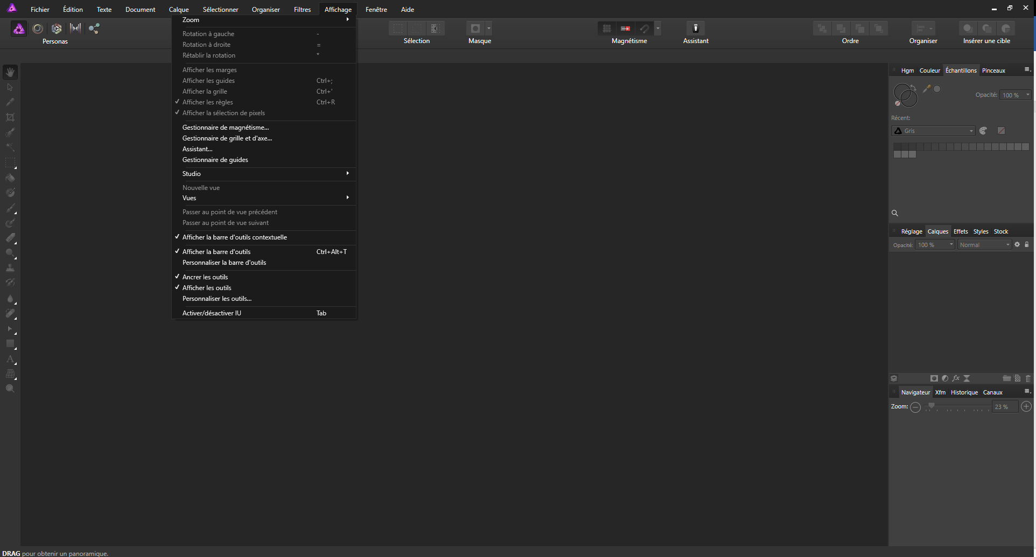Select the Crop tool

10,117
